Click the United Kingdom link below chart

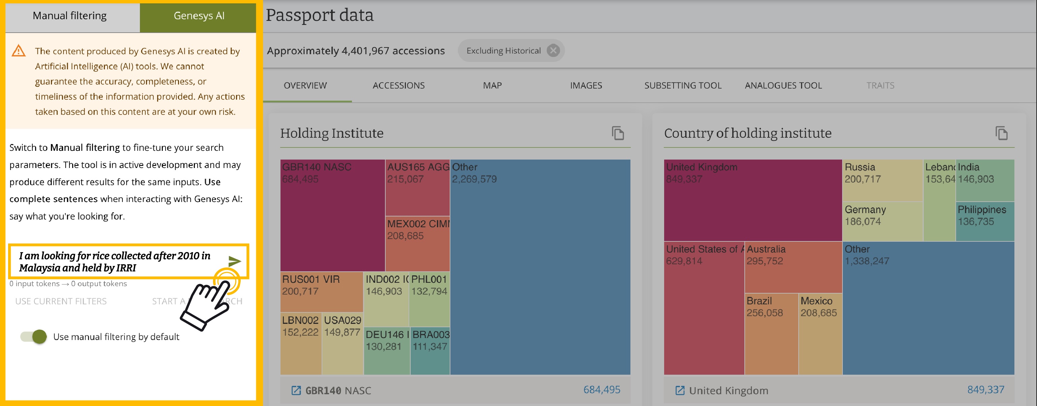click(x=729, y=391)
